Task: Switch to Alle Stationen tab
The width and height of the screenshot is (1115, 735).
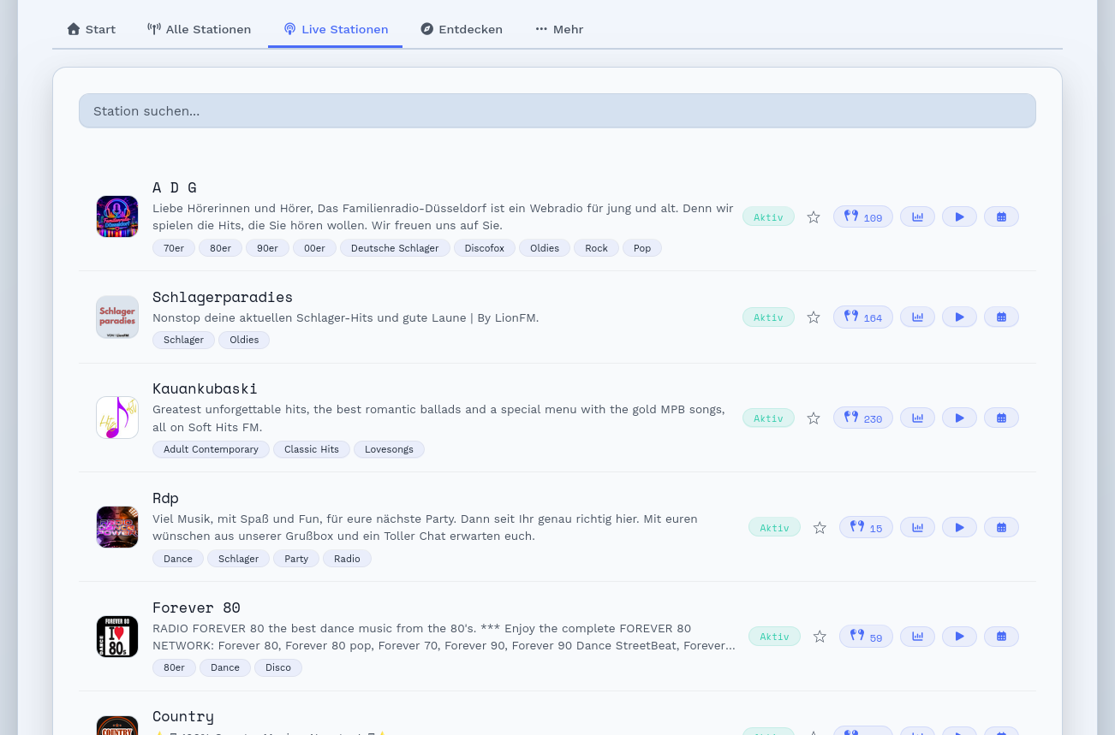Action: point(199,29)
